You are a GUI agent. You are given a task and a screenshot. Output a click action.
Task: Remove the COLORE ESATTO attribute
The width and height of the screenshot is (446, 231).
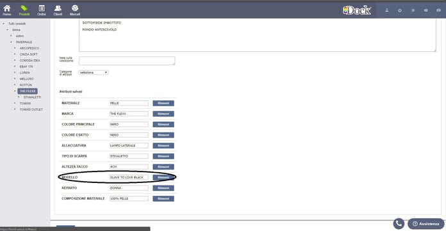pyautogui.click(x=163, y=135)
